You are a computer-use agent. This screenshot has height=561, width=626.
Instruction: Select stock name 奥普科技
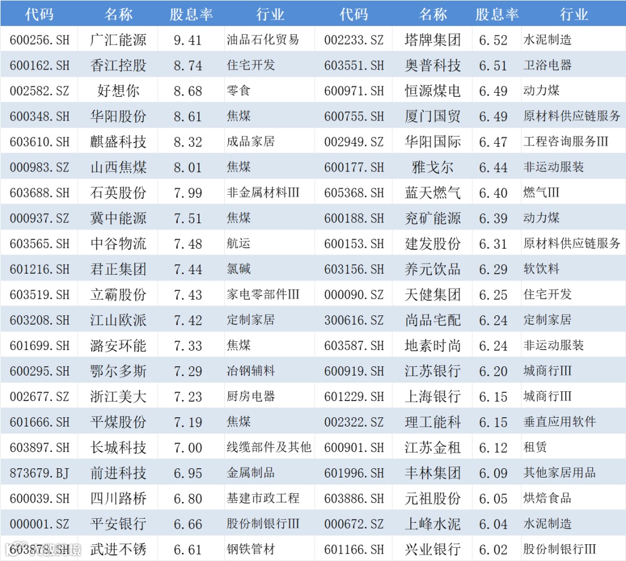(433, 65)
